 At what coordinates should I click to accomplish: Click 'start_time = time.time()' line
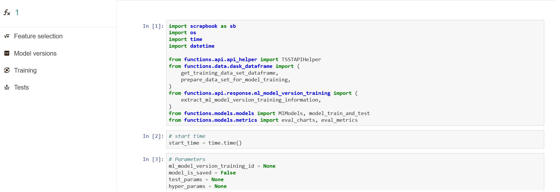205,143
